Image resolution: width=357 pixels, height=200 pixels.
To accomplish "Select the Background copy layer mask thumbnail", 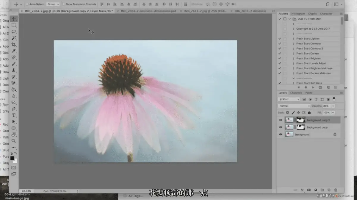I will pyautogui.click(x=301, y=127).
